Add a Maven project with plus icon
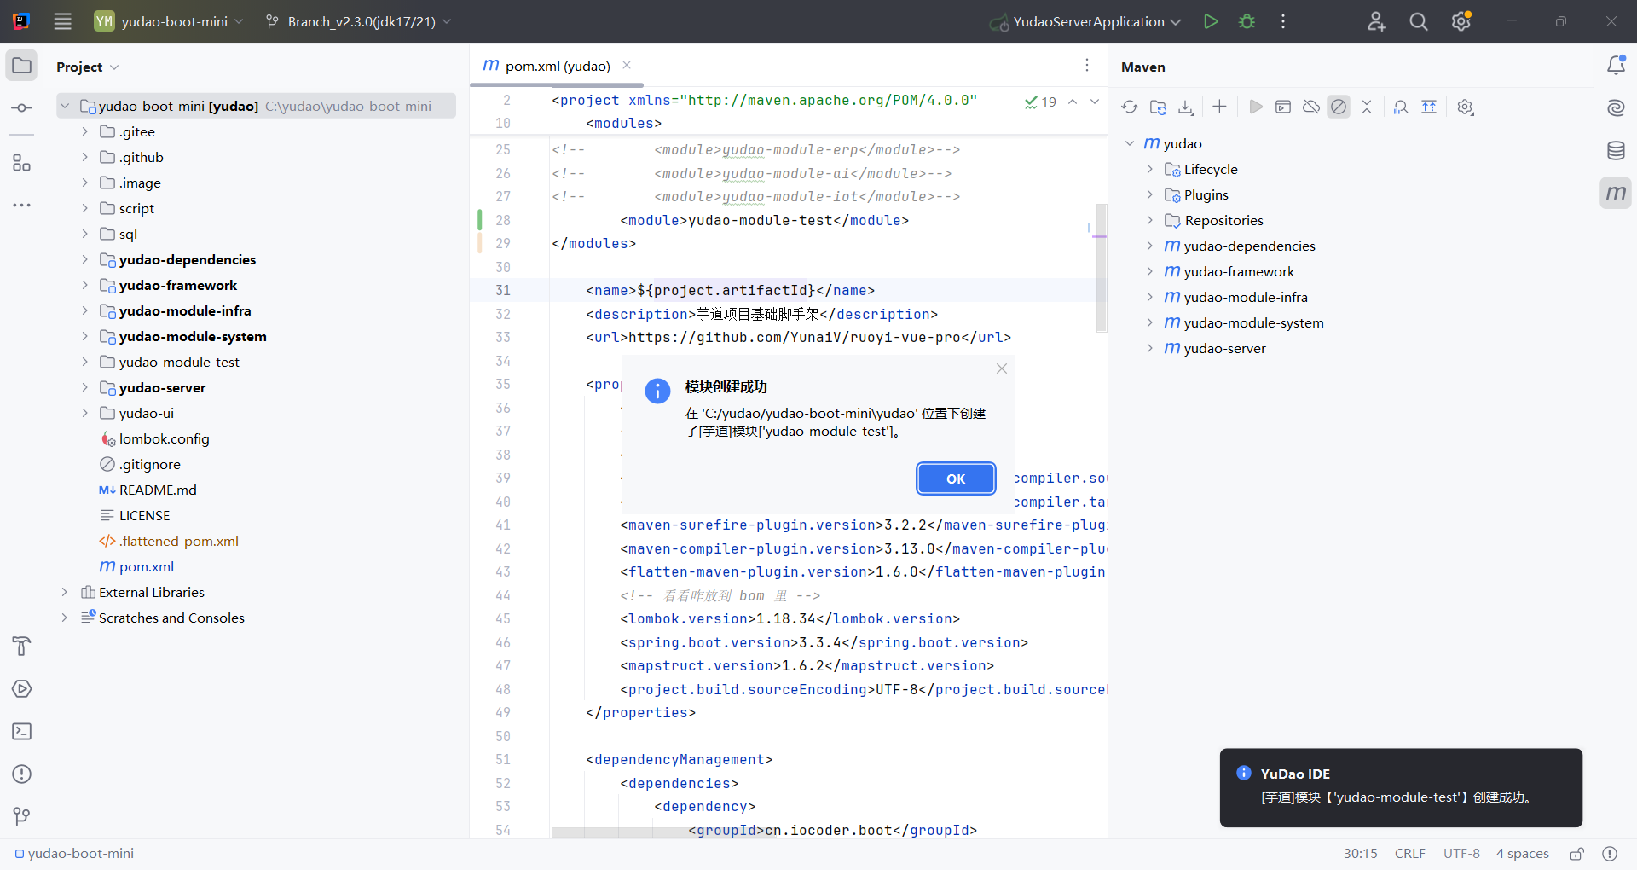The width and height of the screenshot is (1637, 870). tap(1219, 107)
